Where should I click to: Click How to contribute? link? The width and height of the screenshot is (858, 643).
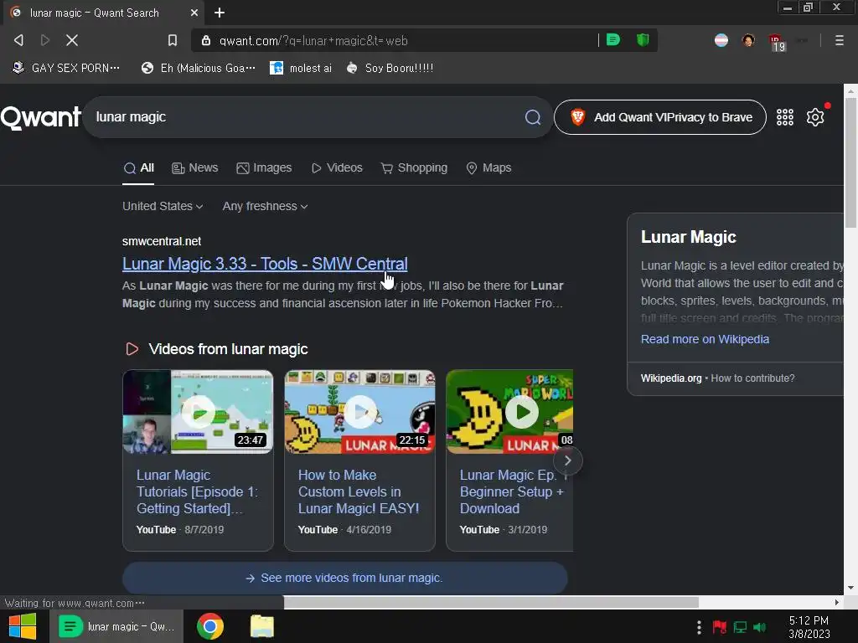(x=752, y=378)
